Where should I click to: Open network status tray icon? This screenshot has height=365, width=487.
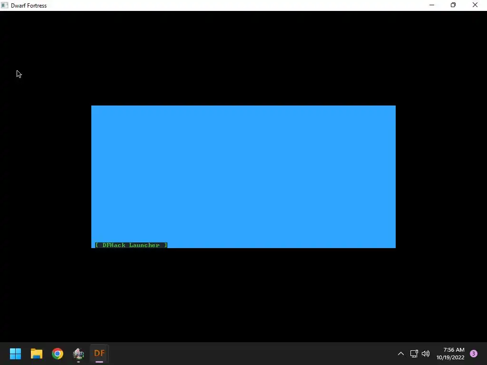click(414, 354)
